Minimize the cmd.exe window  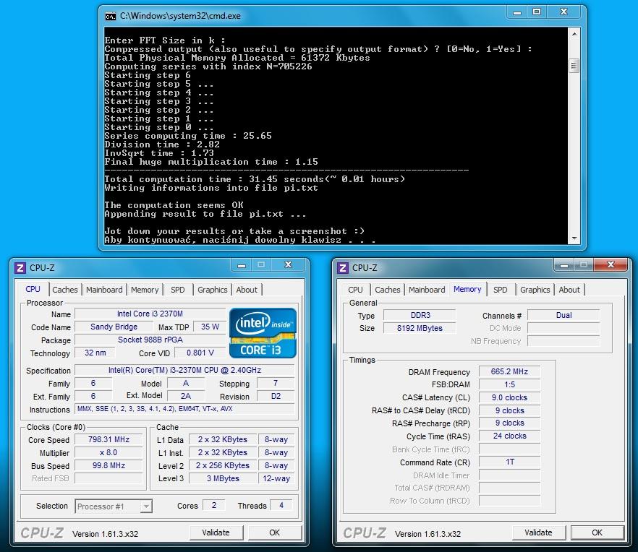coord(517,12)
